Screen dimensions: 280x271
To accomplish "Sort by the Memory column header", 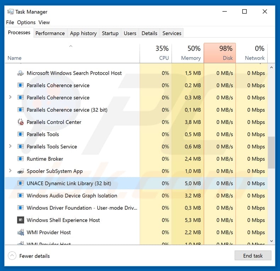I will pos(188,53).
